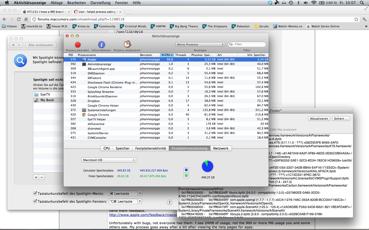Image resolution: width=369 pixels, height=230 pixels.
Task: Open Spotlight-Fensters shortcut Leertaste combo box
Action: pos(125,201)
